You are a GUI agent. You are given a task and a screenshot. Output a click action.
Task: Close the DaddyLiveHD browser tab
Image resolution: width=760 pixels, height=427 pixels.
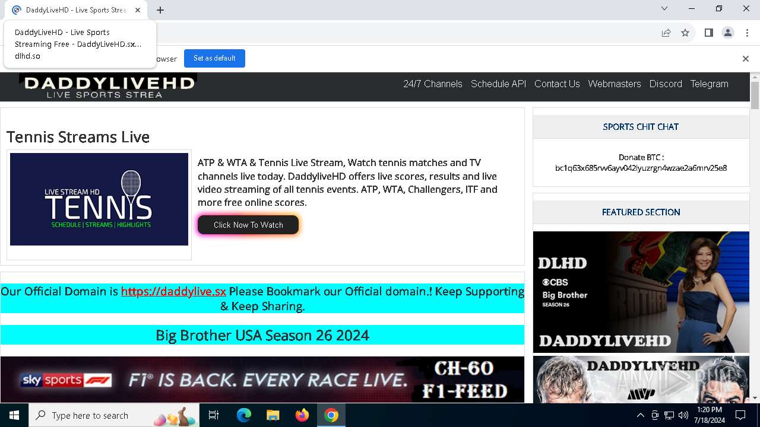138,10
